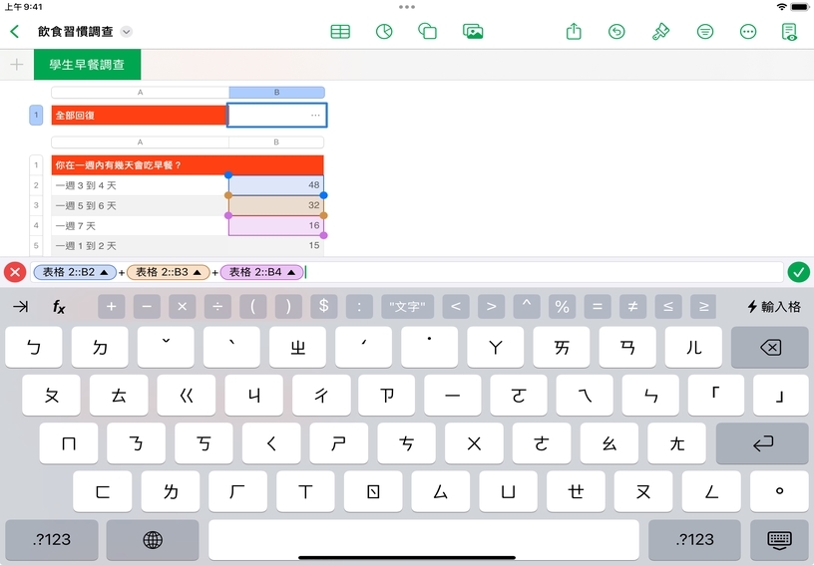The width and height of the screenshot is (814, 565).
Task: Expand the 表格 2::B2 reference token arrow
Action: pos(104,272)
